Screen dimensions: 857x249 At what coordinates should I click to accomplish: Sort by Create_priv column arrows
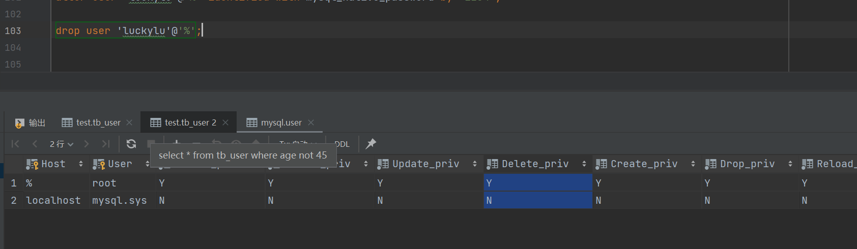pos(693,164)
